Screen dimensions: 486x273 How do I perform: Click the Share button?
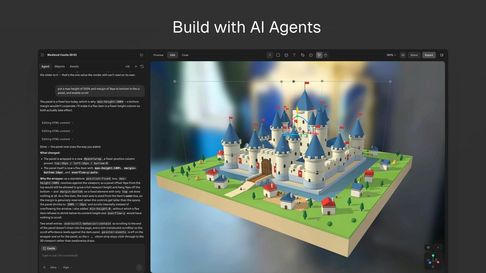tap(414, 55)
